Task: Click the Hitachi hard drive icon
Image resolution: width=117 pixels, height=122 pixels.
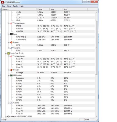Action: click(x=9, y=117)
